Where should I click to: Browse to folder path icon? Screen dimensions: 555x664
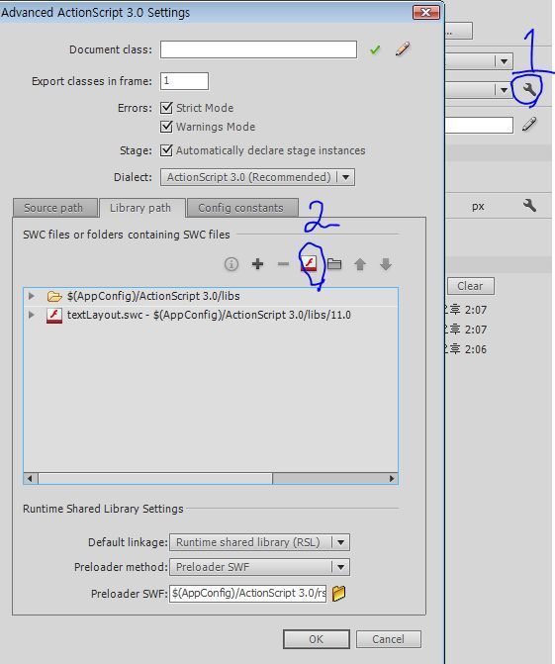[334, 264]
